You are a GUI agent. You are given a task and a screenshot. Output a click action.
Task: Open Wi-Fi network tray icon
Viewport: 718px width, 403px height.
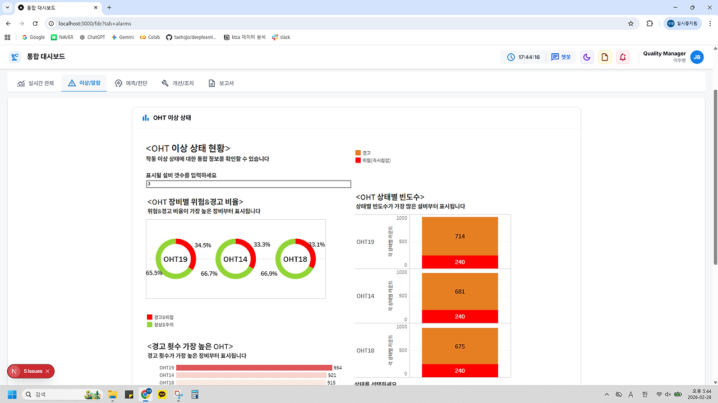click(659, 395)
